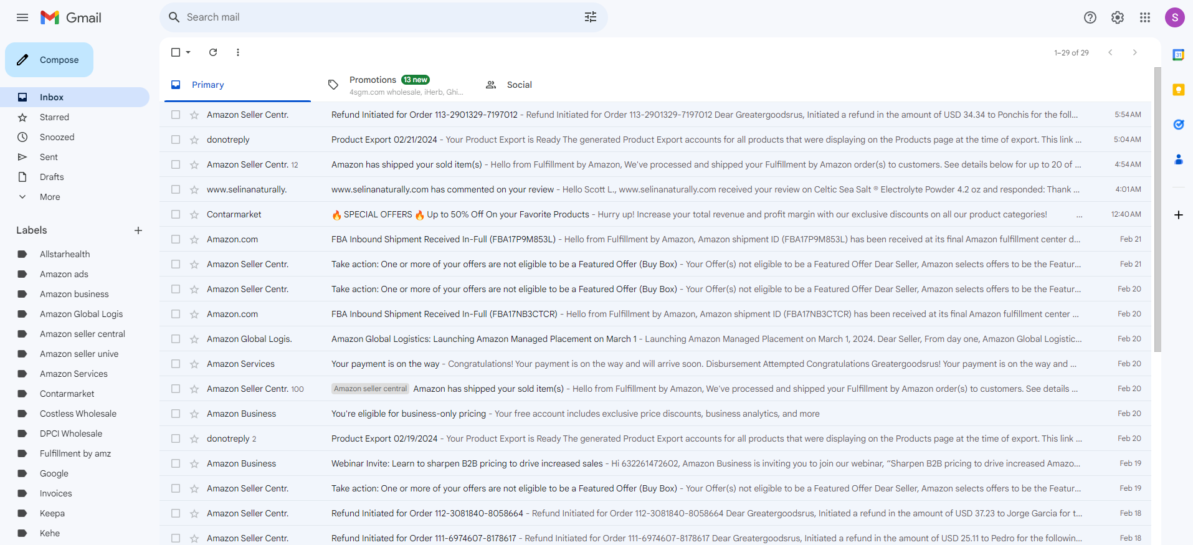1193x545 pixels.
Task: Star the Contarmarket SPECIAL OFFERS email
Action: pyautogui.click(x=194, y=214)
